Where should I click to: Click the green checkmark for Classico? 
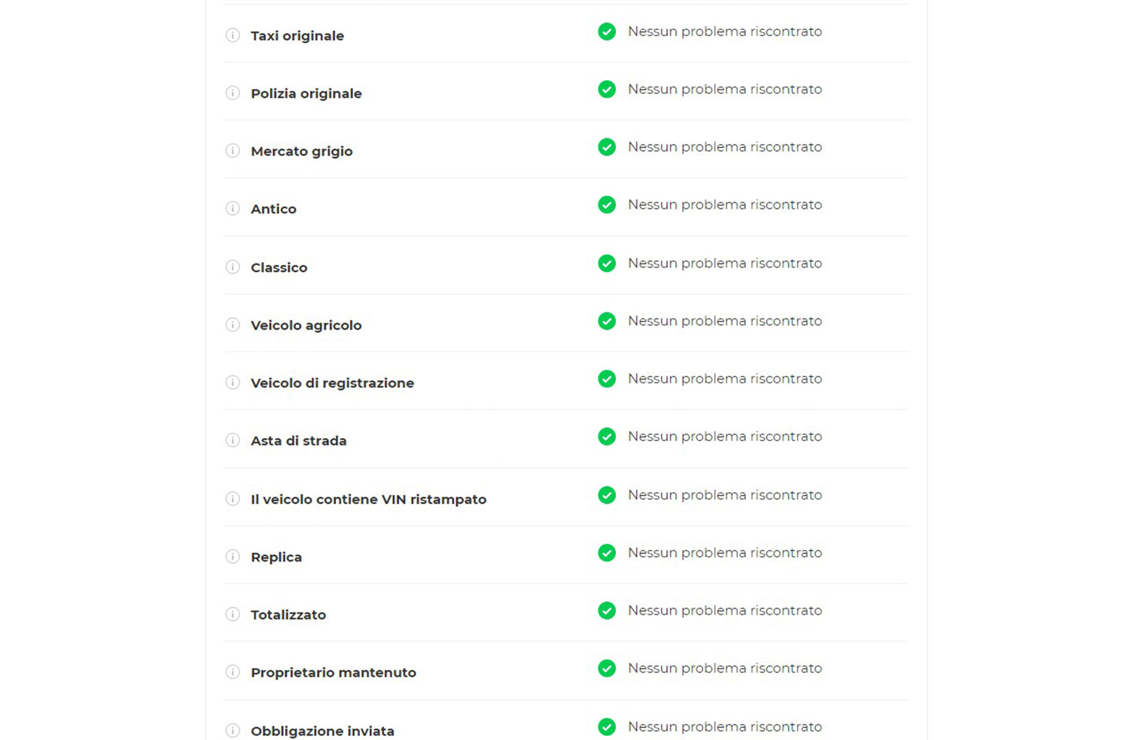point(607,263)
